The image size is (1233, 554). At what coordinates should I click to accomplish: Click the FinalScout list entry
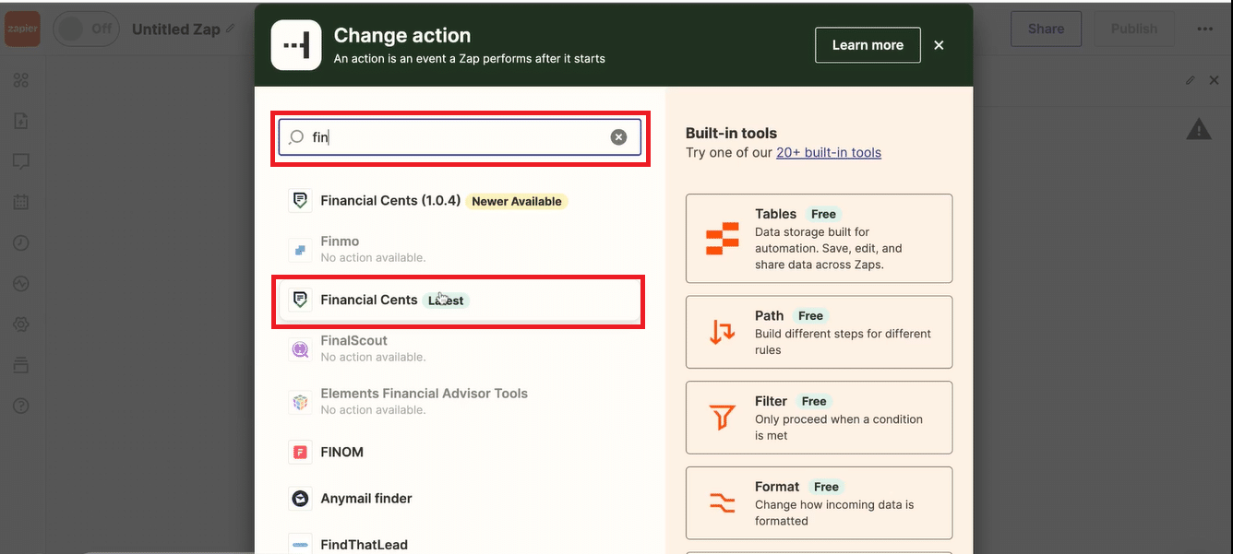[460, 348]
